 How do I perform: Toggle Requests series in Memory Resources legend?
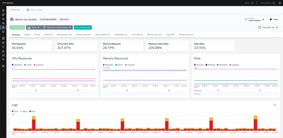(x=108, y=65)
